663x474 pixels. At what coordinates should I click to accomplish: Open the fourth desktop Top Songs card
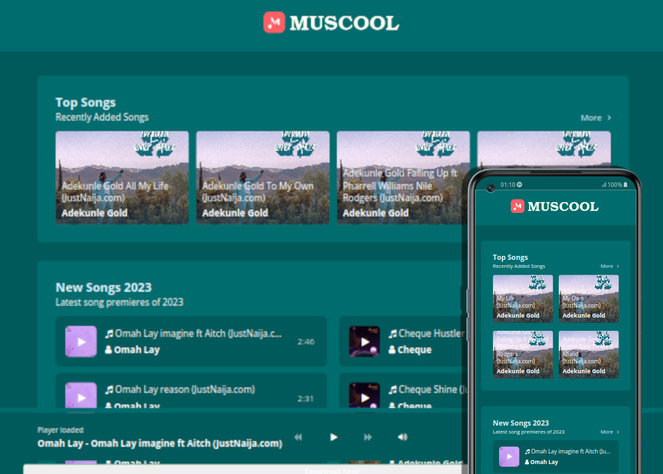(x=544, y=150)
